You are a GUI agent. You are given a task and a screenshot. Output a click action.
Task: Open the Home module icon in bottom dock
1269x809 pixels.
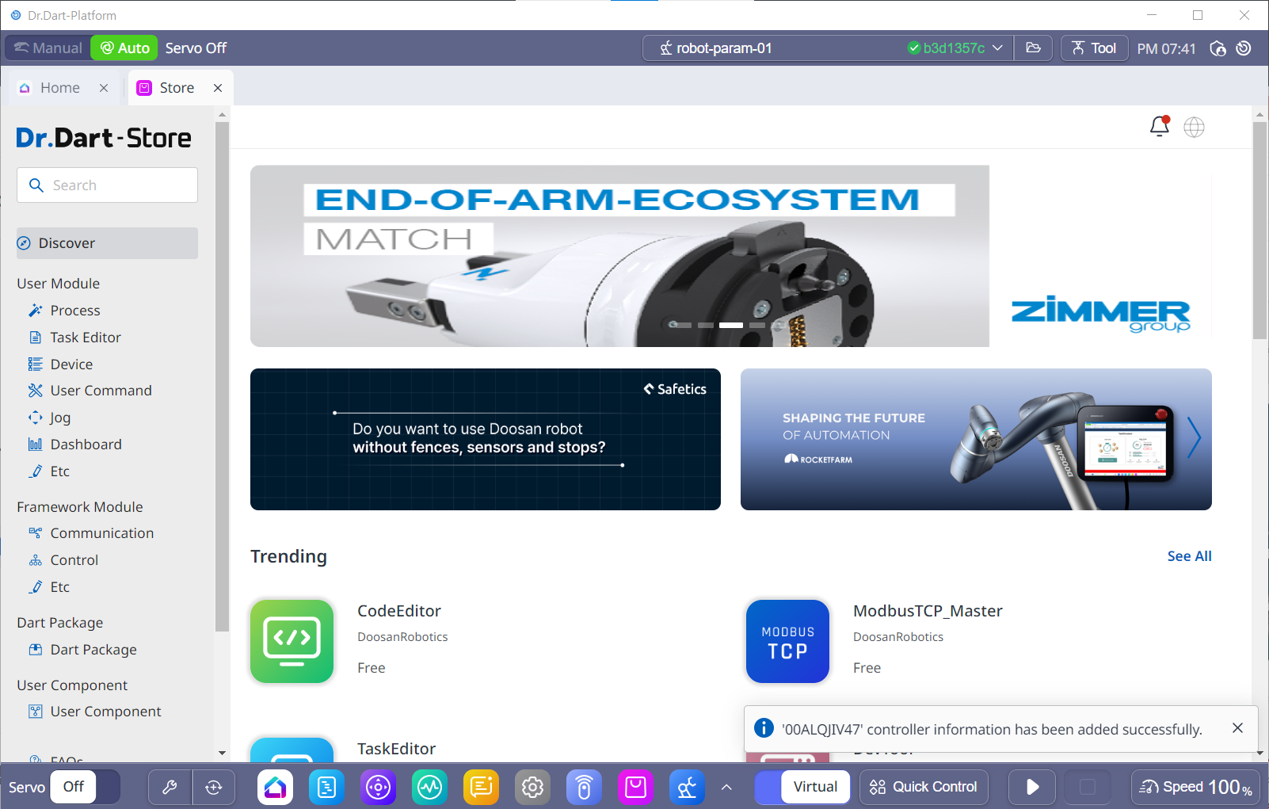click(x=275, y=787)
